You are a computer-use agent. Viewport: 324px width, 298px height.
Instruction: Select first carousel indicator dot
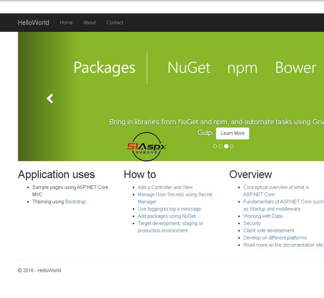[215, 146]
